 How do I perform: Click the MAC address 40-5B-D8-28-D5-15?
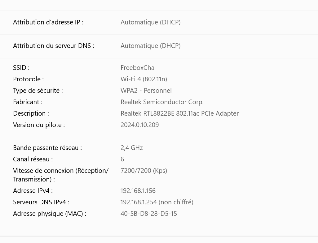pos(148,214)
